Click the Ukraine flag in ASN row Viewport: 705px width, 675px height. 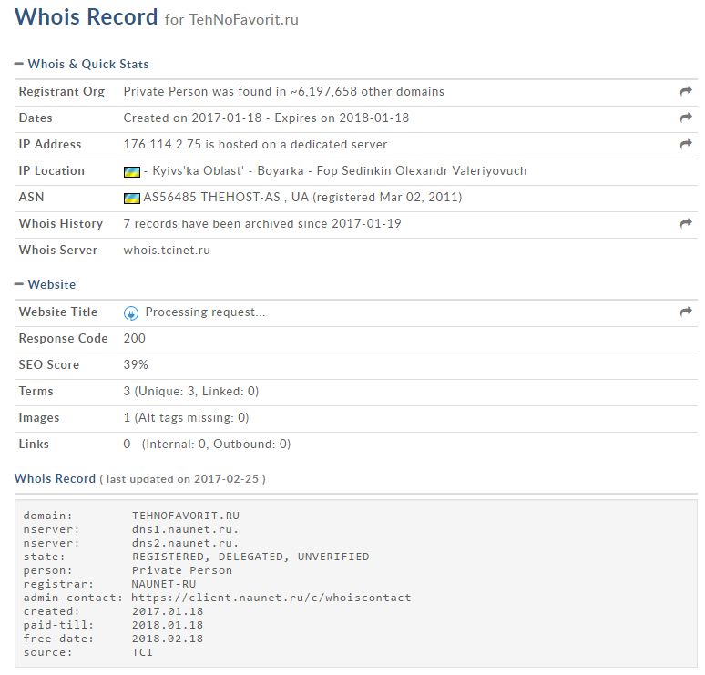[132, 199]
